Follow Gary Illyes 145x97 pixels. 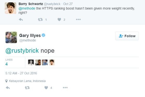coord(127,36)
